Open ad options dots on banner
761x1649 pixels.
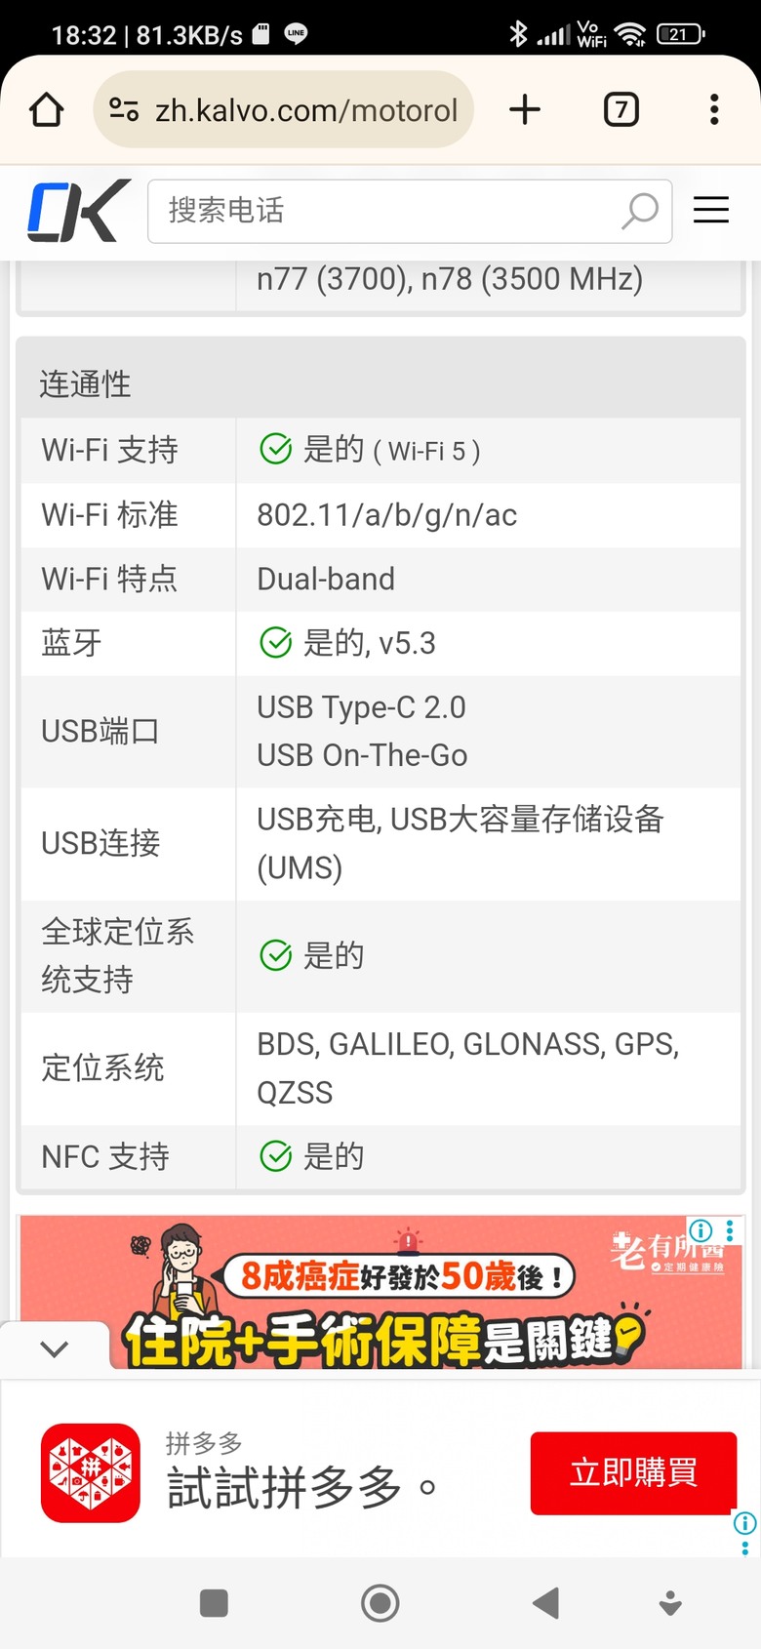pos(730,1230)
